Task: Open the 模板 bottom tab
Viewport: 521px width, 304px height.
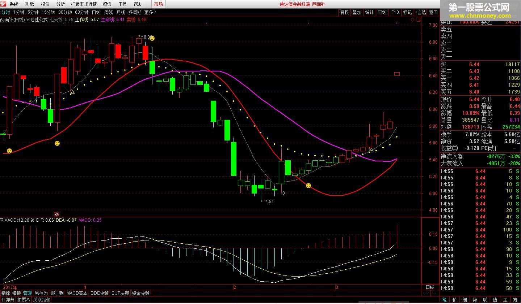Action: pyautogui.click(x=17, y=293)
